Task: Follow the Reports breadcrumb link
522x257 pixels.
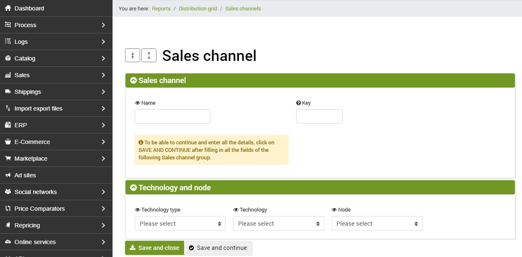Action: (161, 8)
